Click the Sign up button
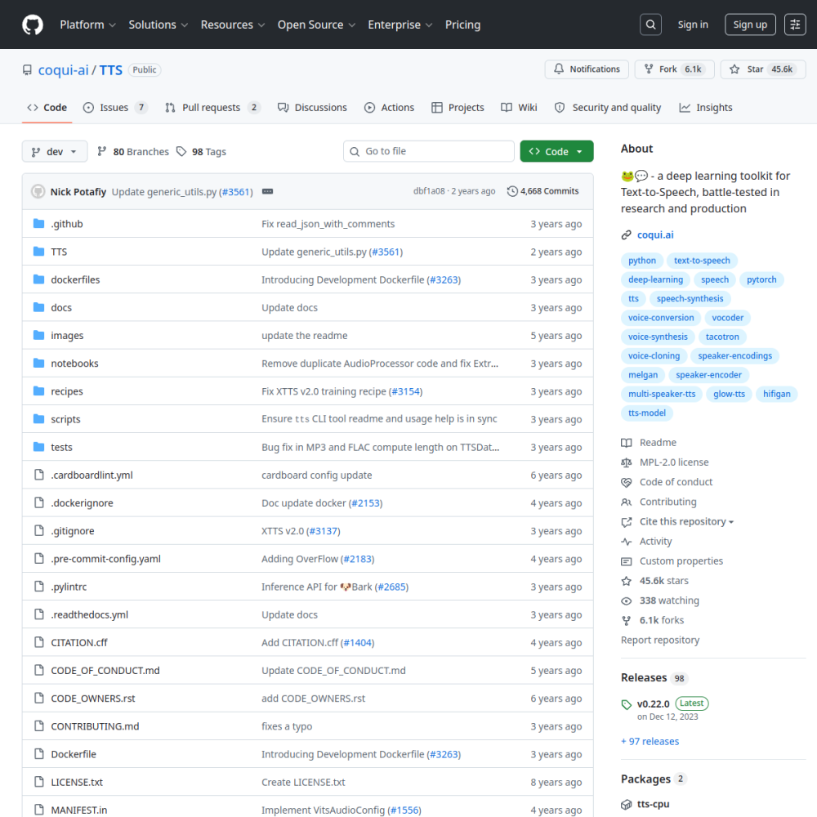817x817 pixels. (x=750, y=25)
